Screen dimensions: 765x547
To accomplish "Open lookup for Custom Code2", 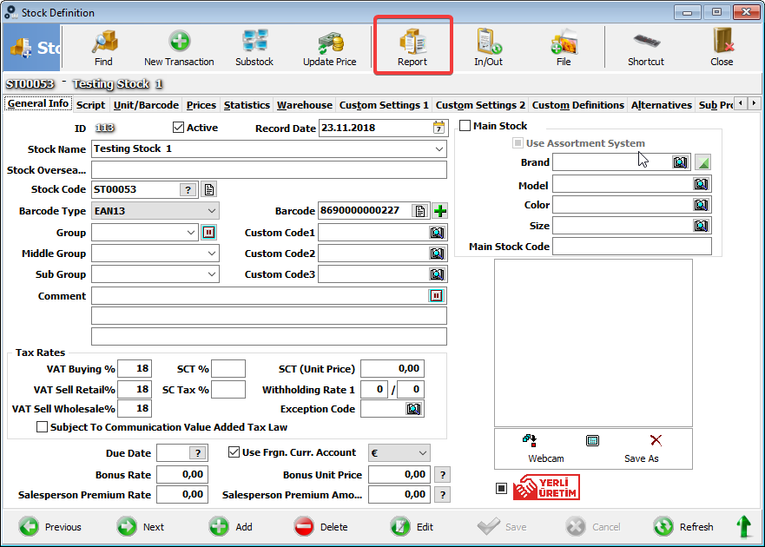I will click(x=437, y=254).
